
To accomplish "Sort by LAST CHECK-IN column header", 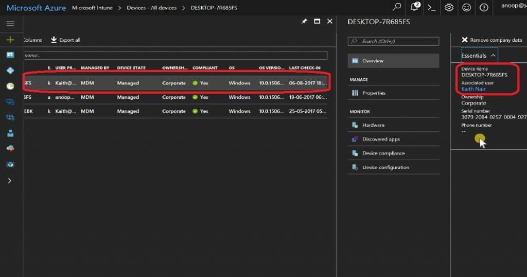I will coord(305,68).
